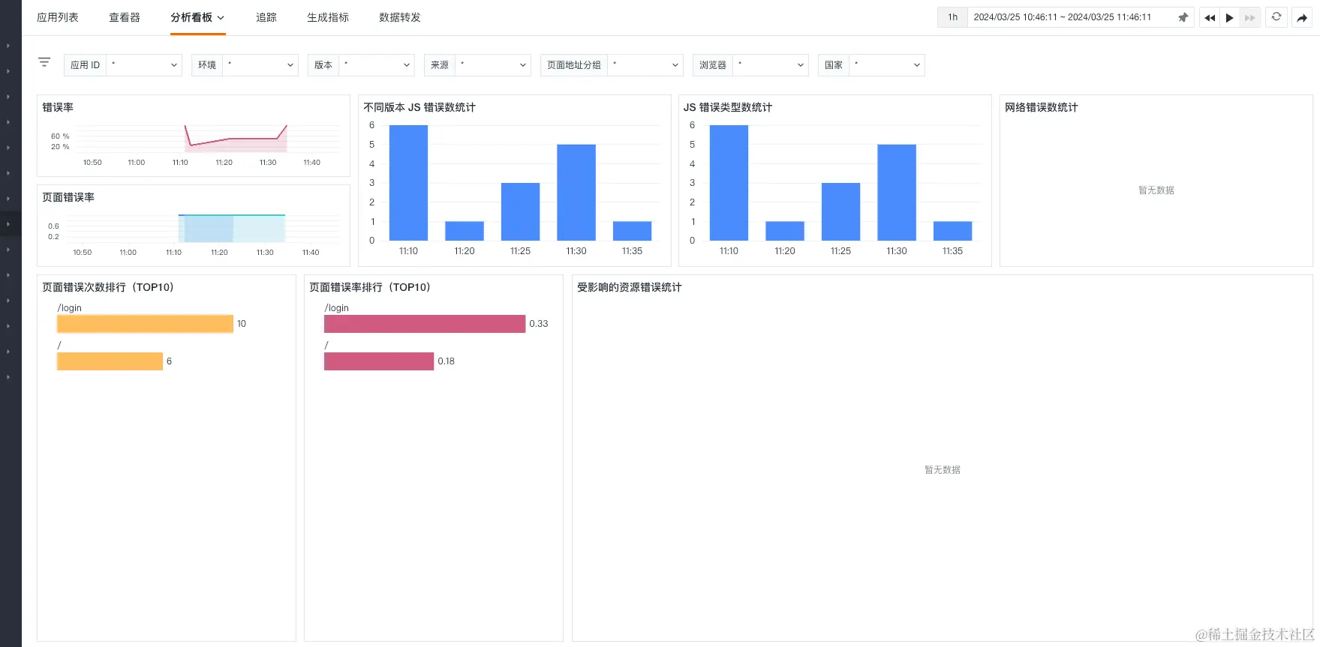The image size is (1320, 647).
Task: Open the 分析看板 tab dropdown
Action: point(197,17)
